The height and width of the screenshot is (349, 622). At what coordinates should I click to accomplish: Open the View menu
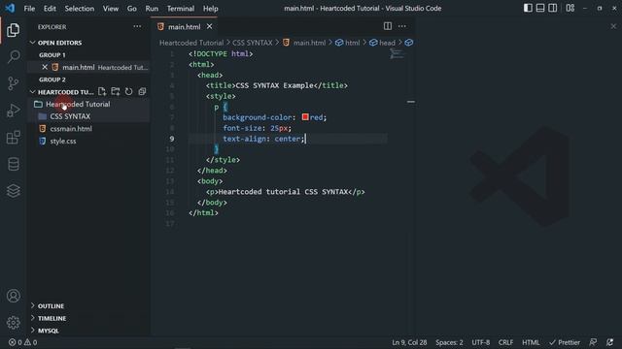click(x=111, y=9)
